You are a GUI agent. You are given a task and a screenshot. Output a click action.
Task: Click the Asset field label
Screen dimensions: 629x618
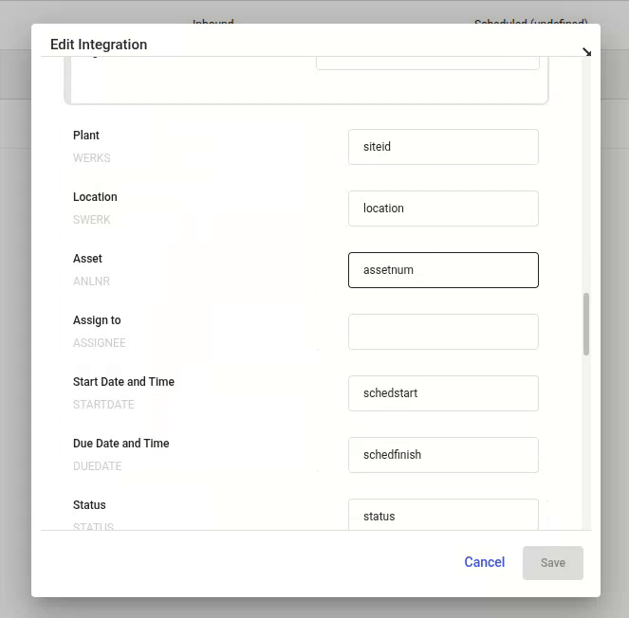(87, 259)
